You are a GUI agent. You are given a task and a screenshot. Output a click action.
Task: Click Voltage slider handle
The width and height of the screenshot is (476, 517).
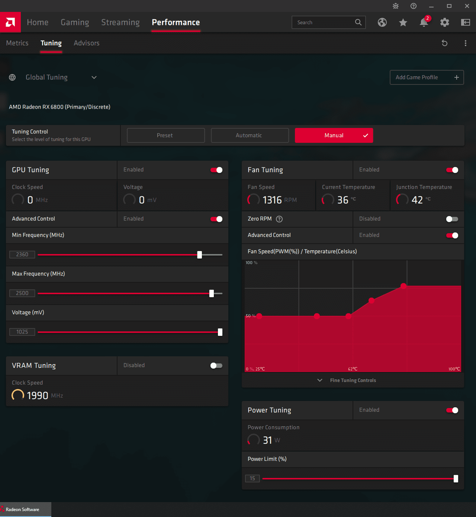[x=220, y=332]
